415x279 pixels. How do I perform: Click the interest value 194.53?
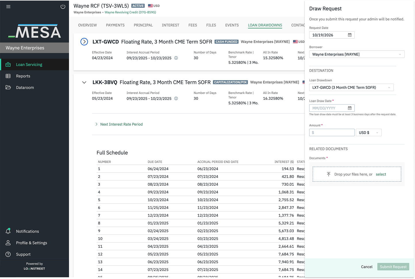(288, 169)
